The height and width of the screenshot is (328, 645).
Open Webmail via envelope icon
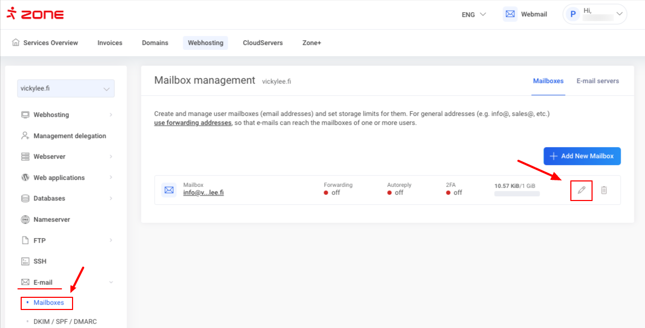point(510,14)
